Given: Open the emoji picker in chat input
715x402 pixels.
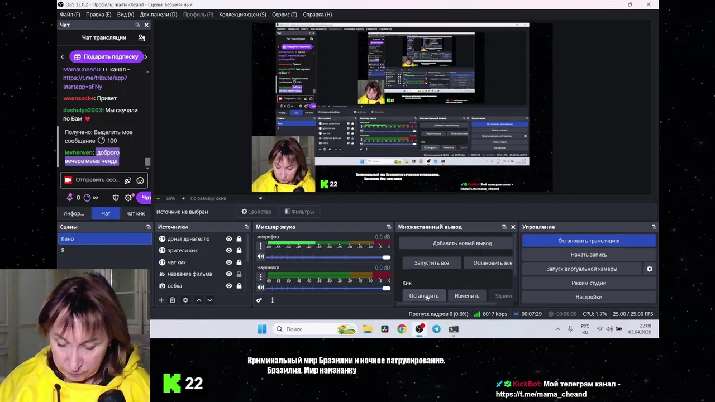Looking at the screenshot, I should tap(140, 180).
